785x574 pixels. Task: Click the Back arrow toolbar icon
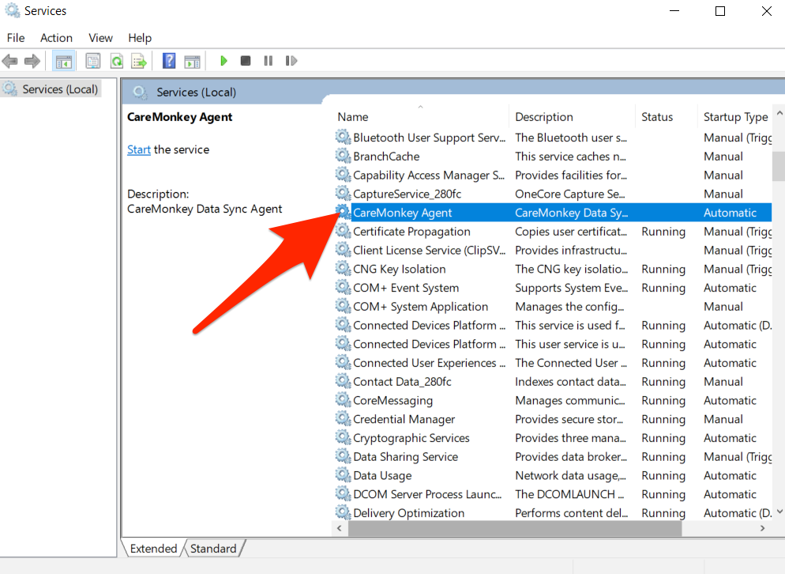tap(10, 61)
